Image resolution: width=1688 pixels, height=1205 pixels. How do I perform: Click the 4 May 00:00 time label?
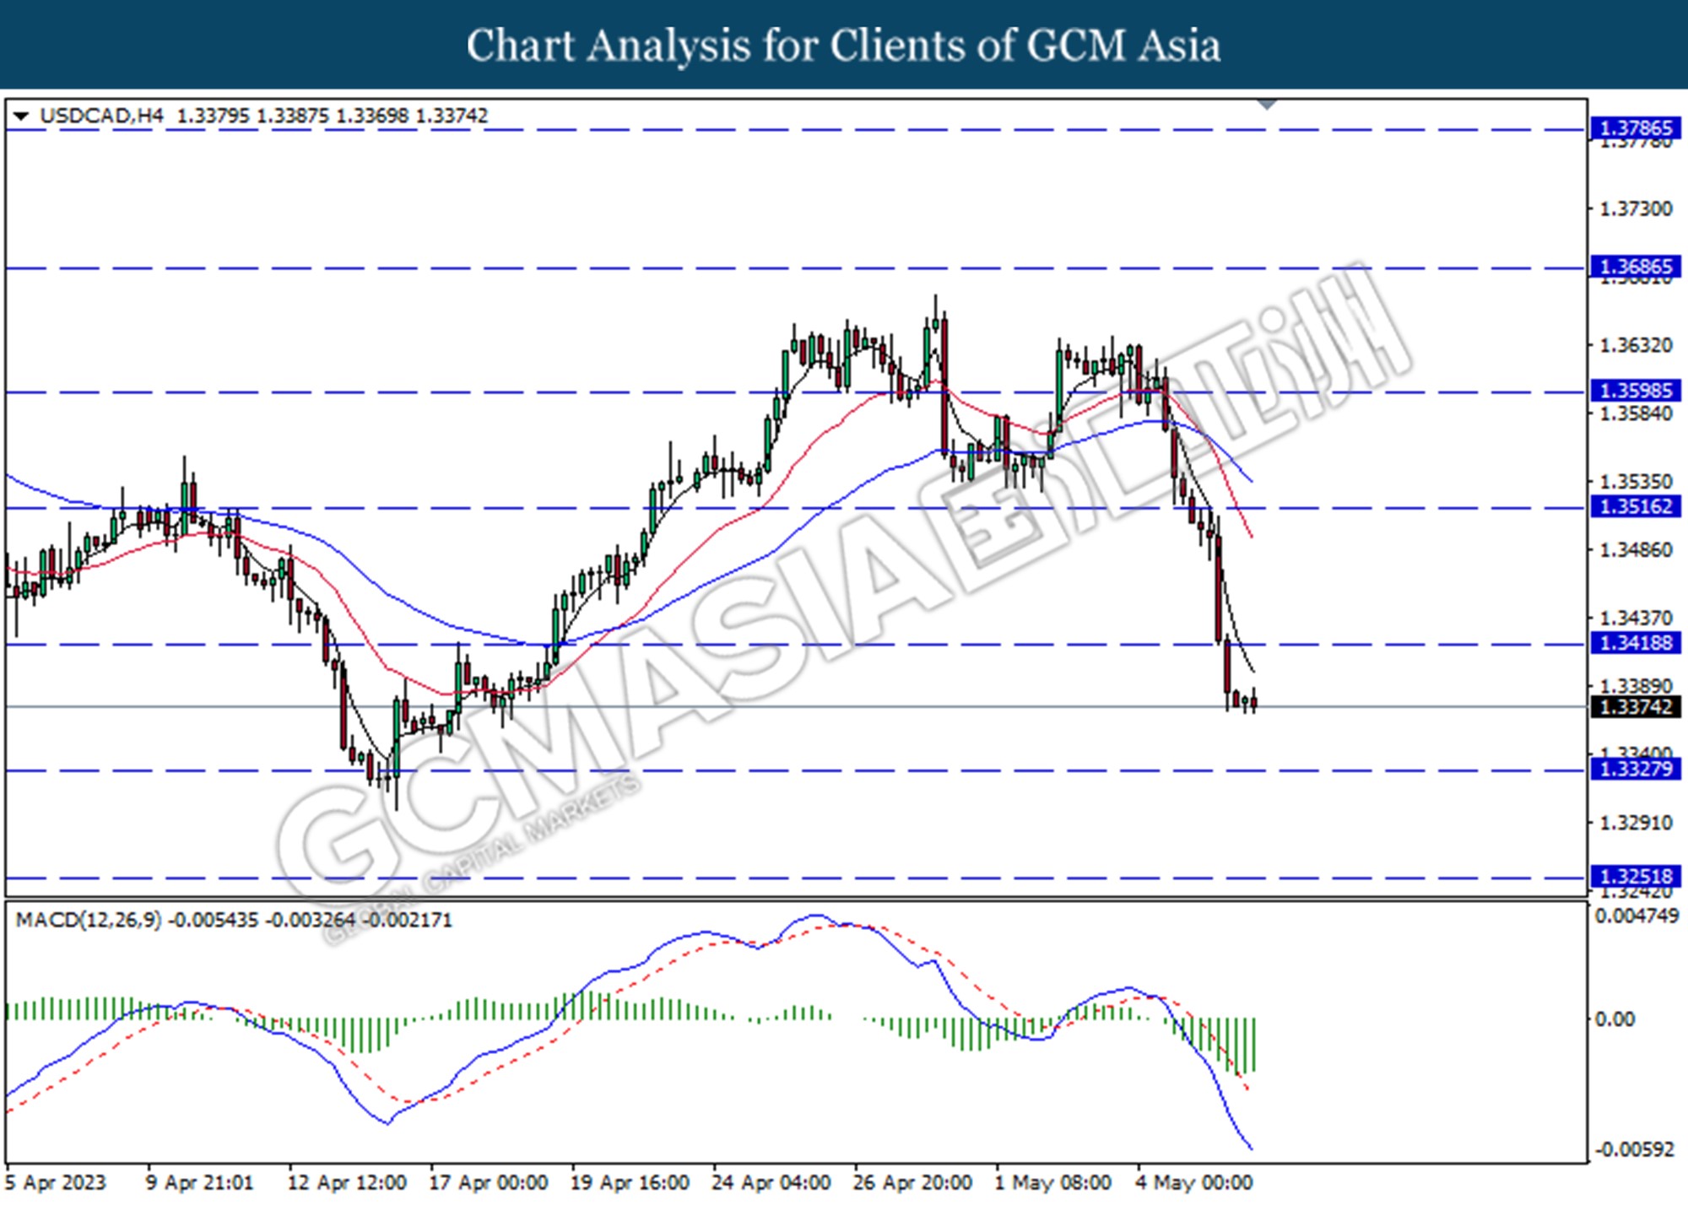(1194, 1183)
